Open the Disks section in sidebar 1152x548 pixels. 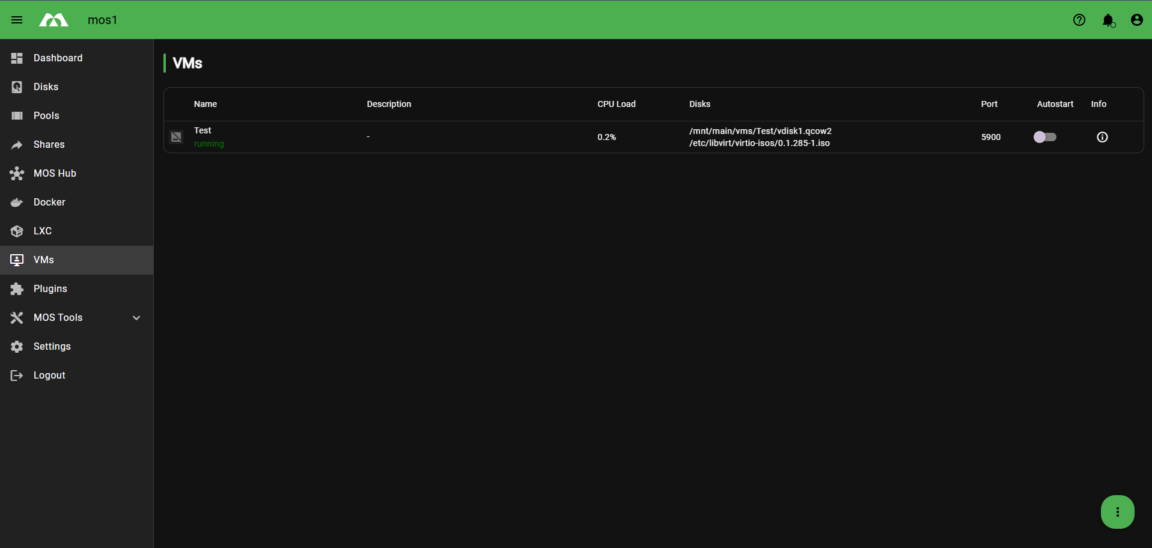(x=45, y=87)
